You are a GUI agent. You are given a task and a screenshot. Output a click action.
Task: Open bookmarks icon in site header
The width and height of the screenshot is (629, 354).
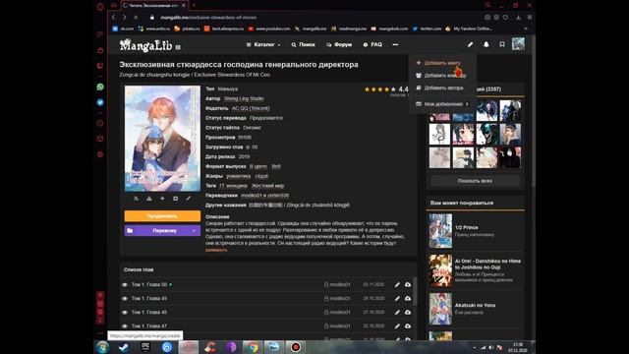[x=502, y=44]
